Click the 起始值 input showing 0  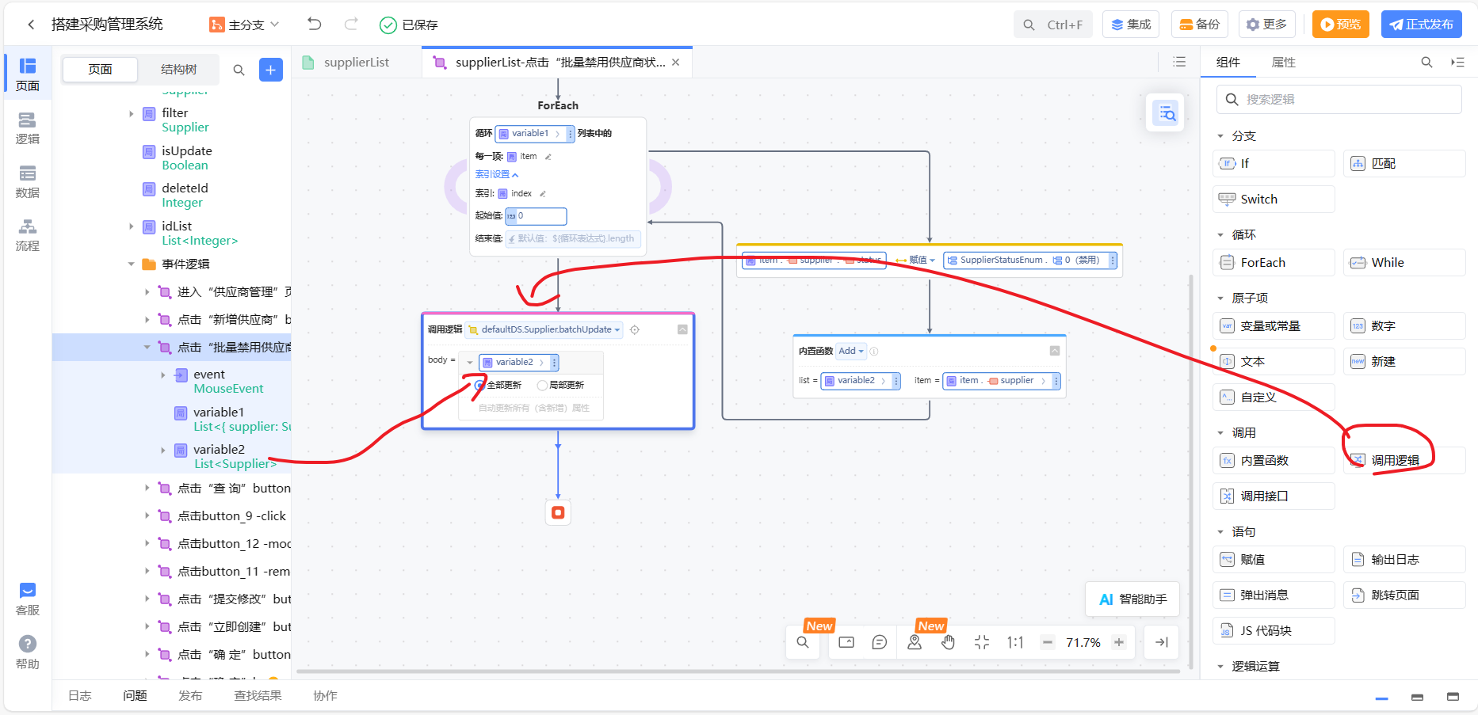pyautogui.click(x=536, y=216)
